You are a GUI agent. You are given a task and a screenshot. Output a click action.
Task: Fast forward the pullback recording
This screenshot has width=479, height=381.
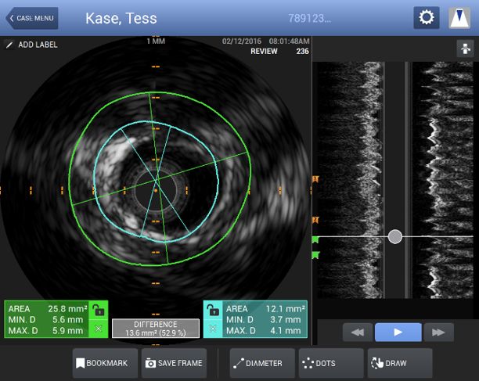coord(438,332)
